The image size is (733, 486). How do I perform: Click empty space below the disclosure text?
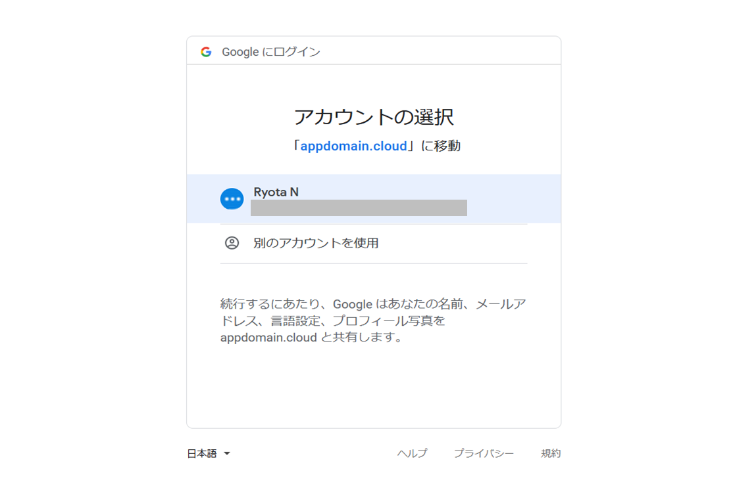coord(373,387)
